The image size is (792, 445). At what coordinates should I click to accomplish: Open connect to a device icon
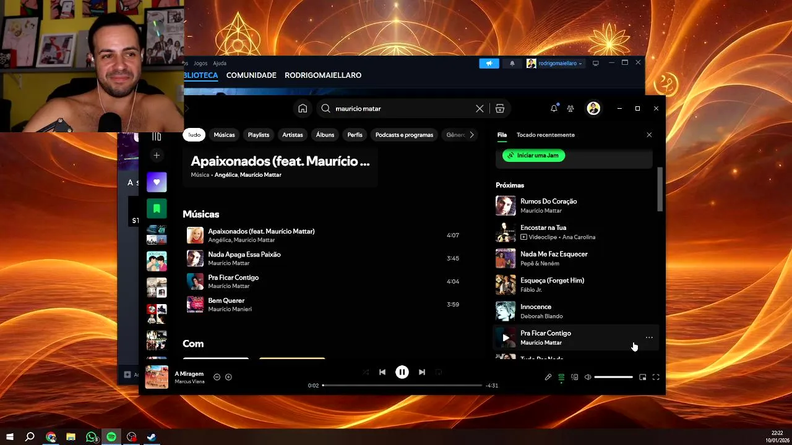[575, 377]
